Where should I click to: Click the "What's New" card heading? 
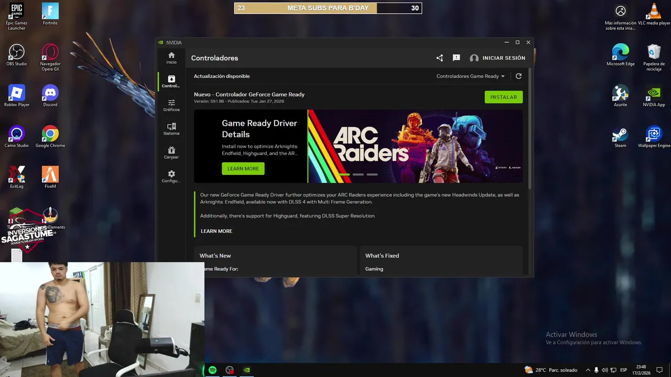215,256
